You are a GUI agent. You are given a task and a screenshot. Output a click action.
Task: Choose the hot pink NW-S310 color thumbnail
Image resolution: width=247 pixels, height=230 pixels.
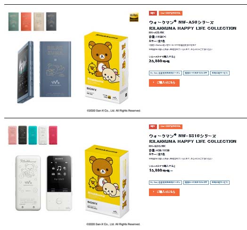coord(53,135)
